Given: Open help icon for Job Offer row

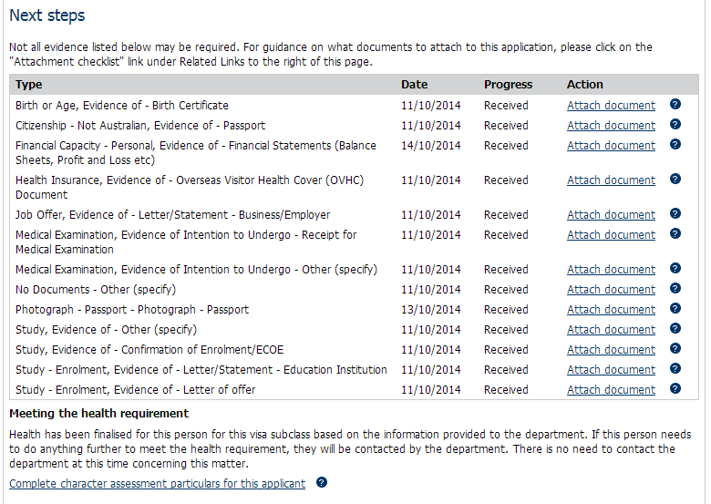Looking at the screenshot, I should point(675,214).
